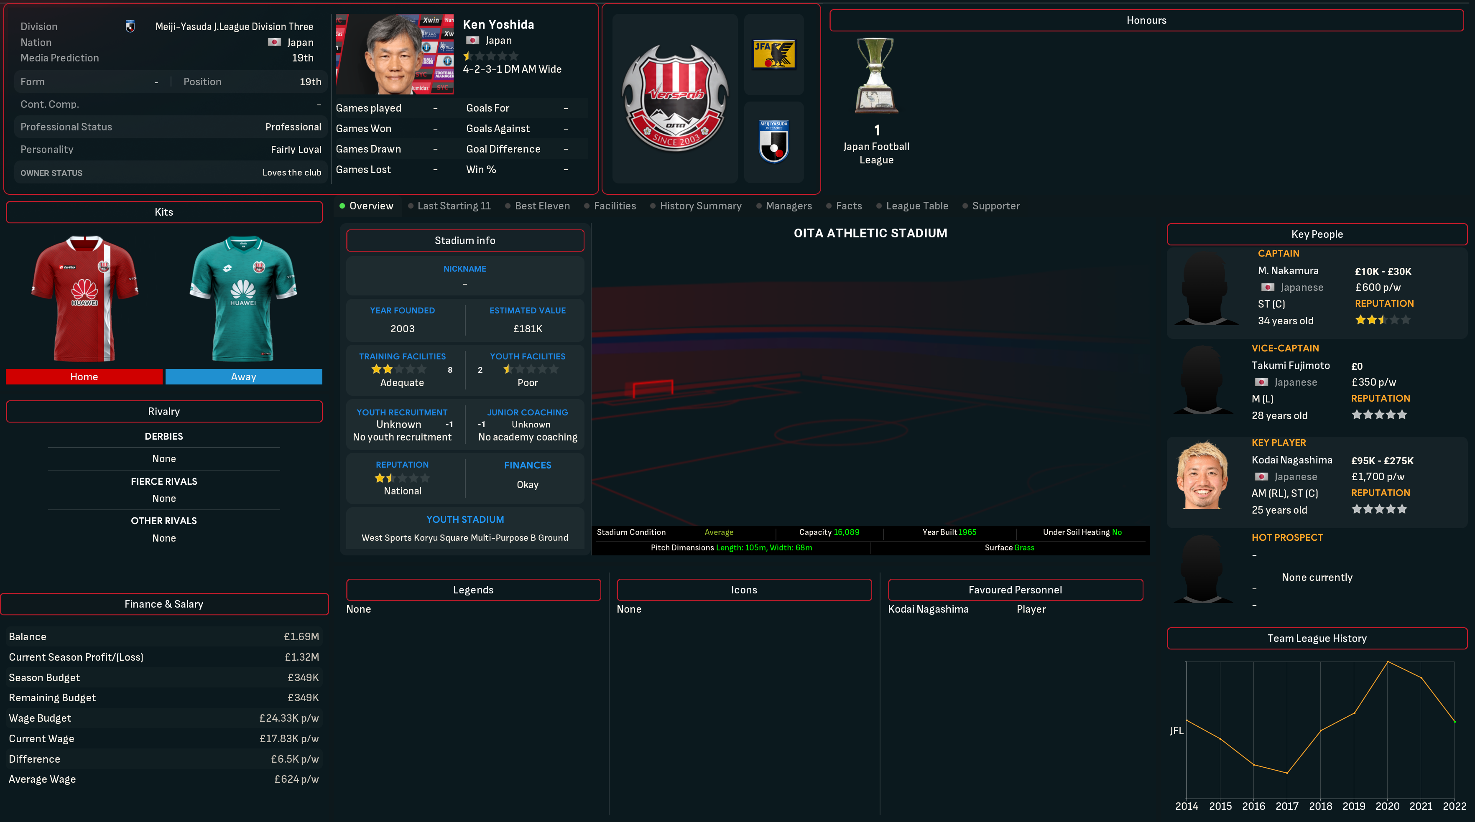Click Kodai Nagashima's key player photo

1202,475
